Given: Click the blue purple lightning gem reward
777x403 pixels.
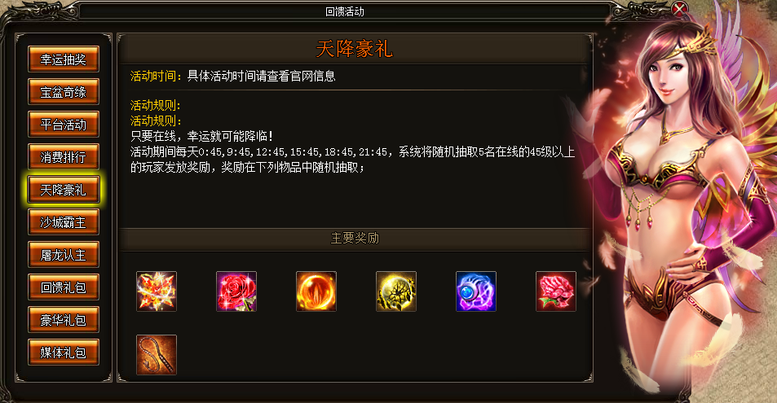Looking at the screenshot, I should click(x=475, y=291).
